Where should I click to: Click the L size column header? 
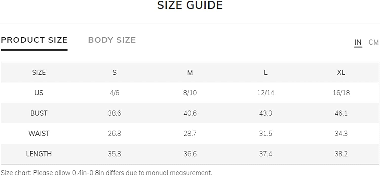[x=265, y=72]
